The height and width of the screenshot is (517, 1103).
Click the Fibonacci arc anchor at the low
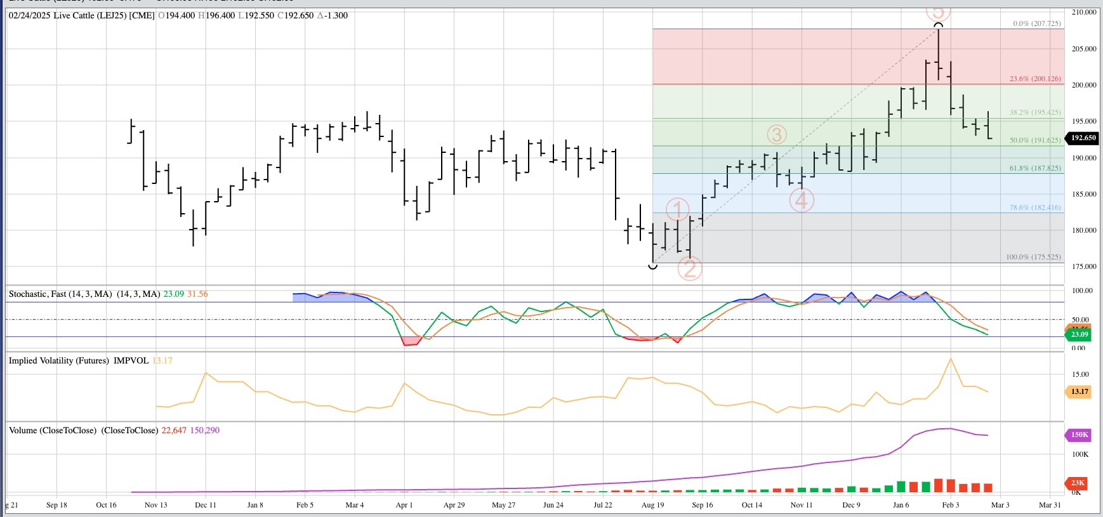coord(652,266)
